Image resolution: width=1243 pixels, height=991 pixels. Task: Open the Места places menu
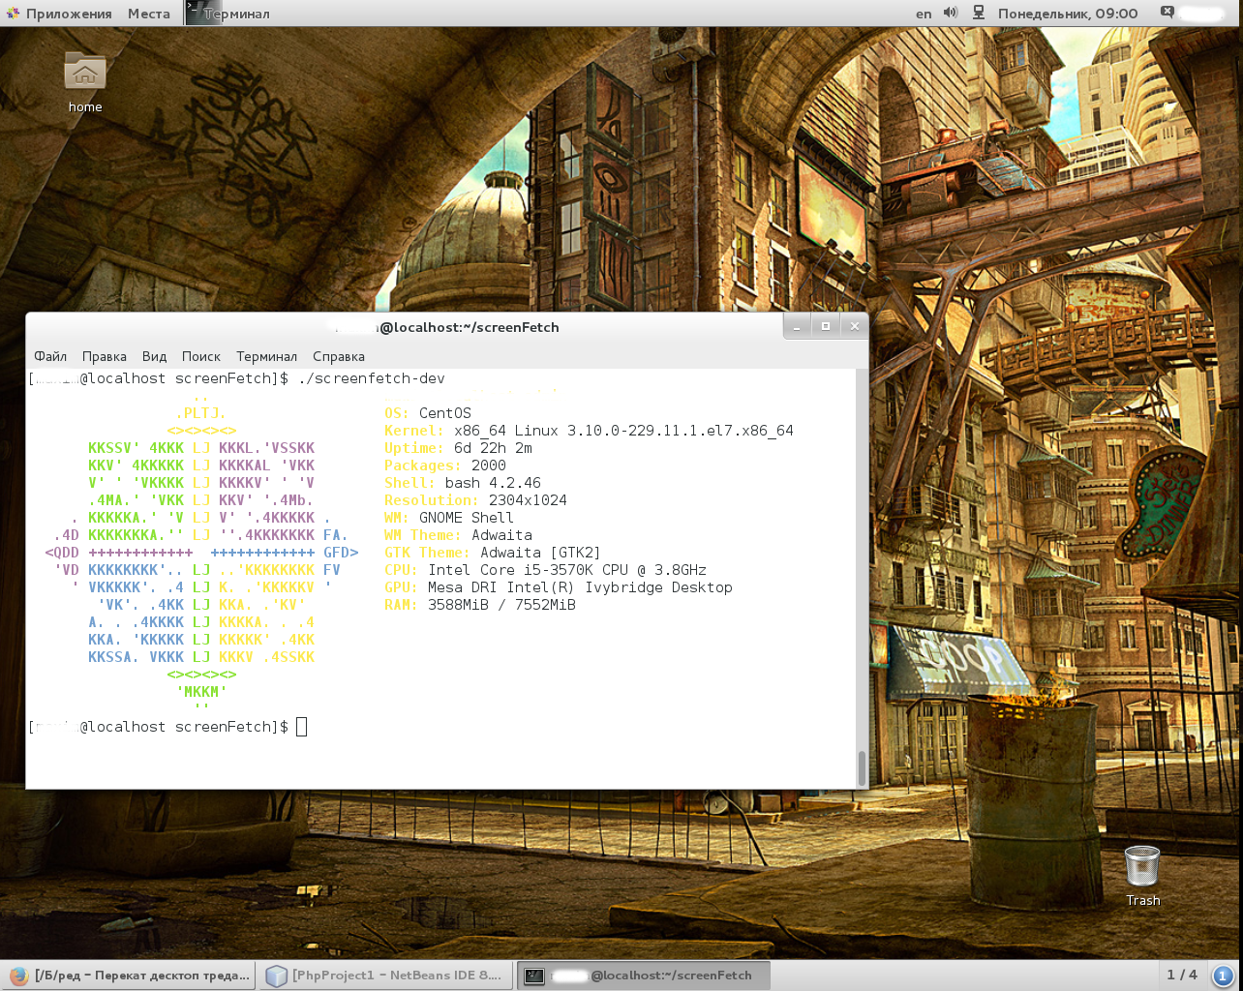[x=148, y=14]
